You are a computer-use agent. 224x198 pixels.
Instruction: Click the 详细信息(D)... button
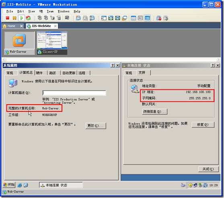pos(154,111)
